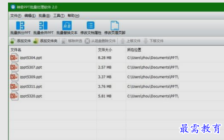The height and width of the screenshot is (140, 224).
Task: Select file name zppt5320.ppt
Action: (31, 96)
